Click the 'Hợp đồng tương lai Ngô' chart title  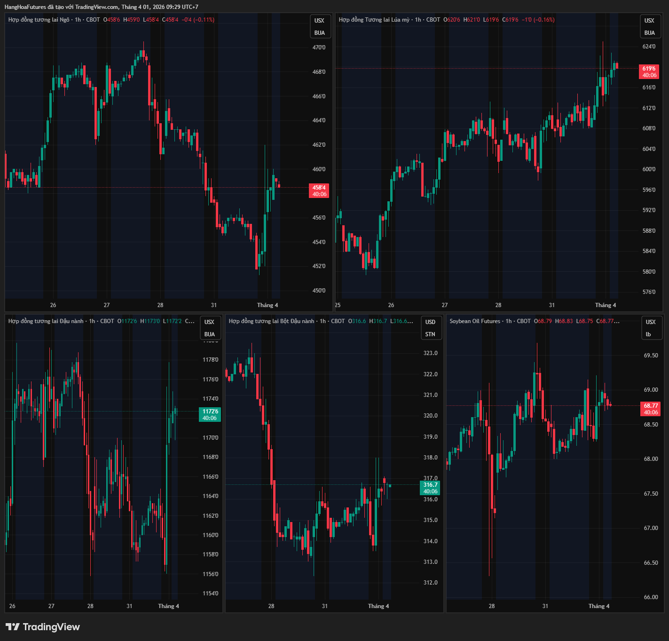coord(39,20)
